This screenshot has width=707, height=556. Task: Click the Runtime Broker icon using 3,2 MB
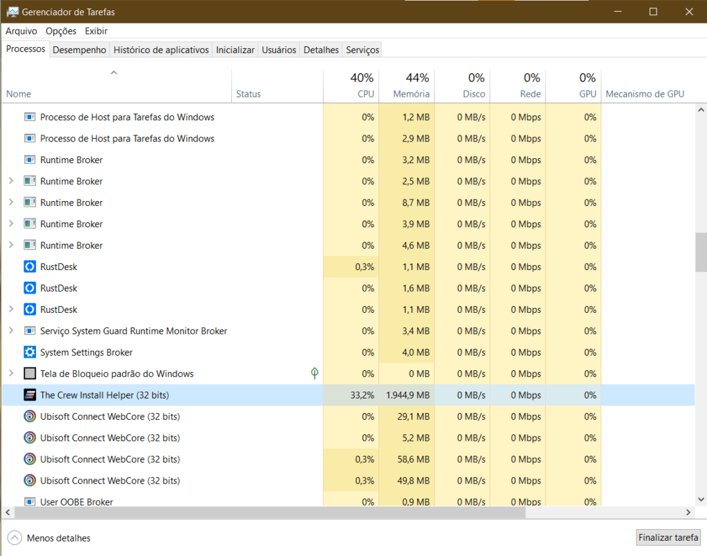30,160
